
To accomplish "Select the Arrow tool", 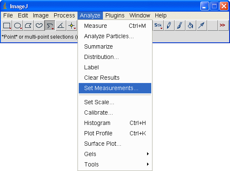I will tap(201, 26).
